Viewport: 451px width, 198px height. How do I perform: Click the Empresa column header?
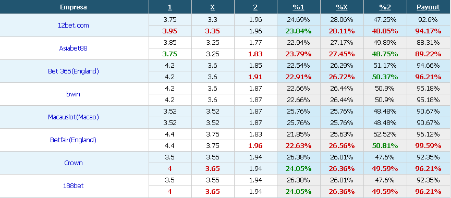[x=74, y=7]
